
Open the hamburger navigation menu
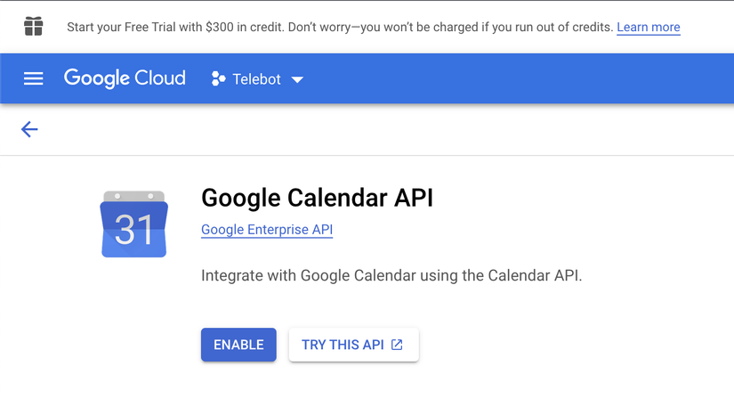[33, 78]
